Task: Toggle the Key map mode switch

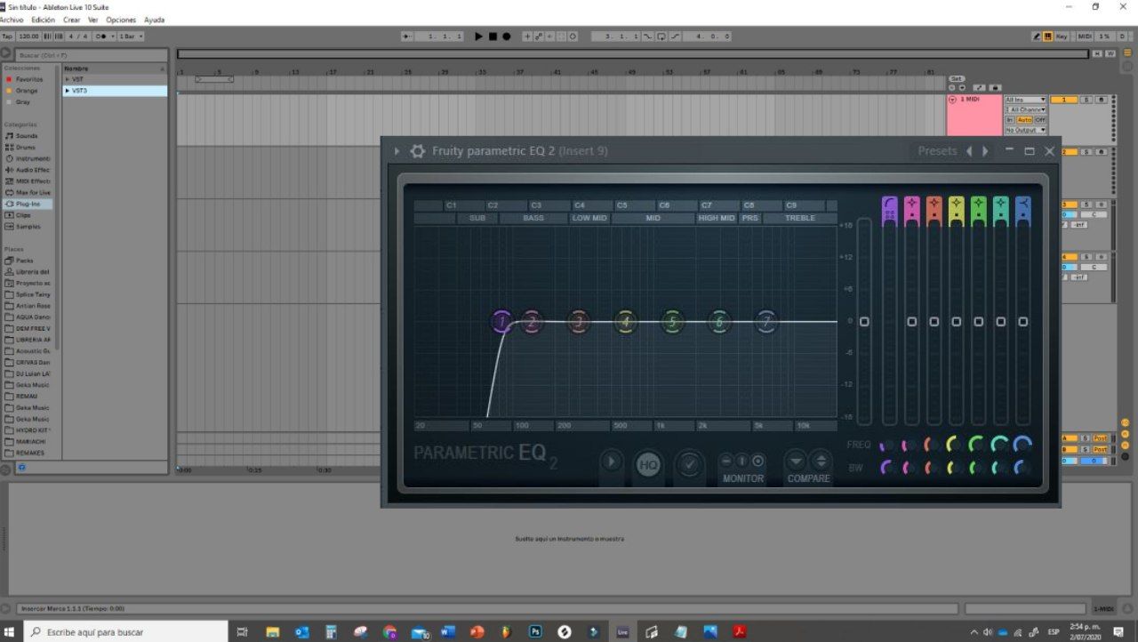Action: click(x=1062, y=36)
